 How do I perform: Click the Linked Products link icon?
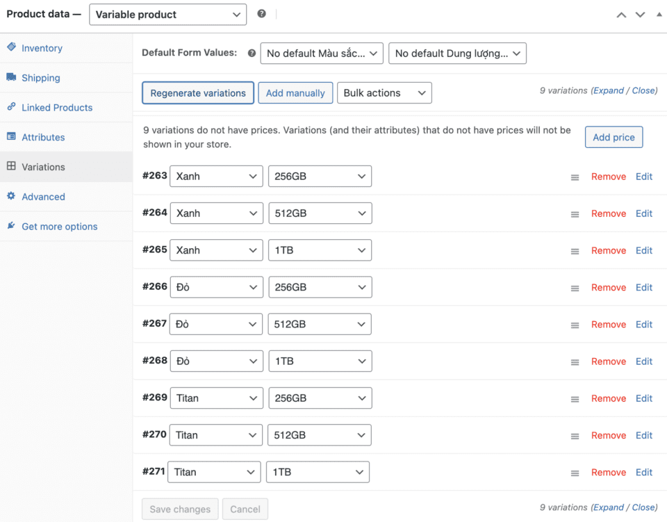[x=12, y=106]
